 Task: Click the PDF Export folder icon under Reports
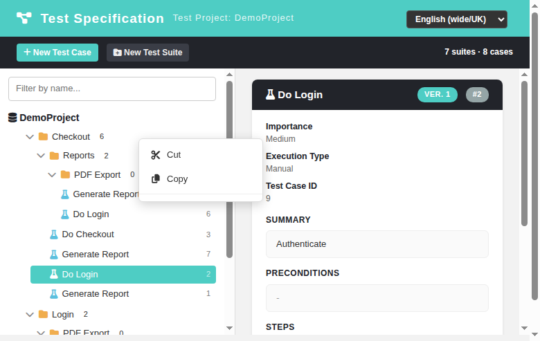[65, 175]
